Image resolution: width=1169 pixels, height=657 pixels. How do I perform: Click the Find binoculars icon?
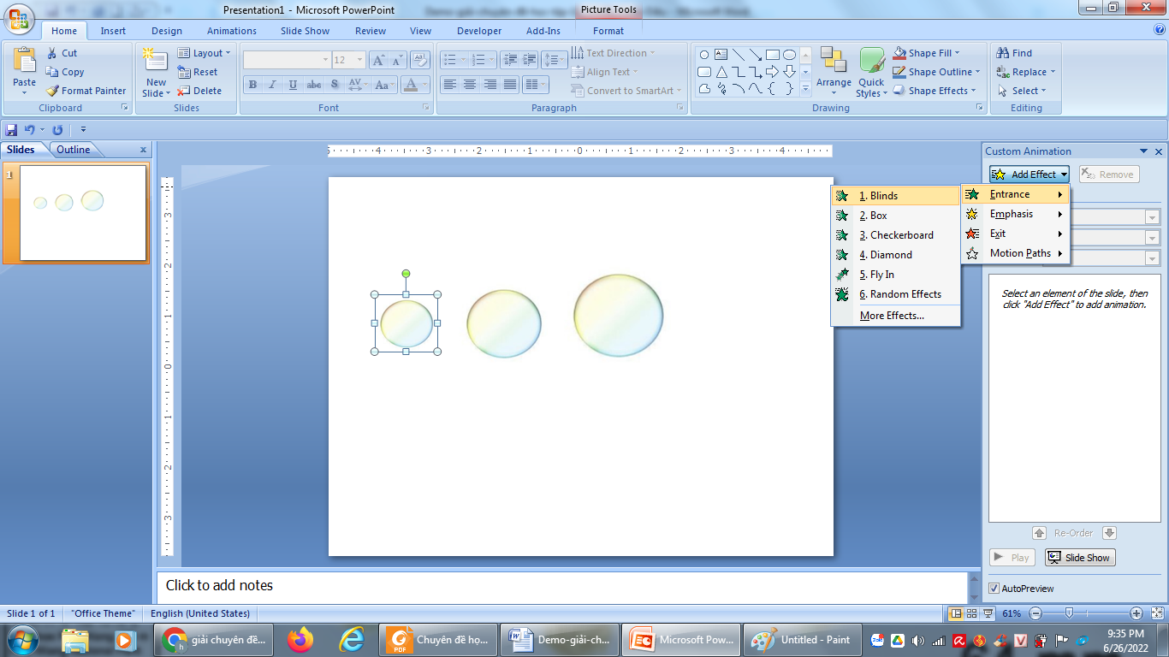coord(1004,53)
